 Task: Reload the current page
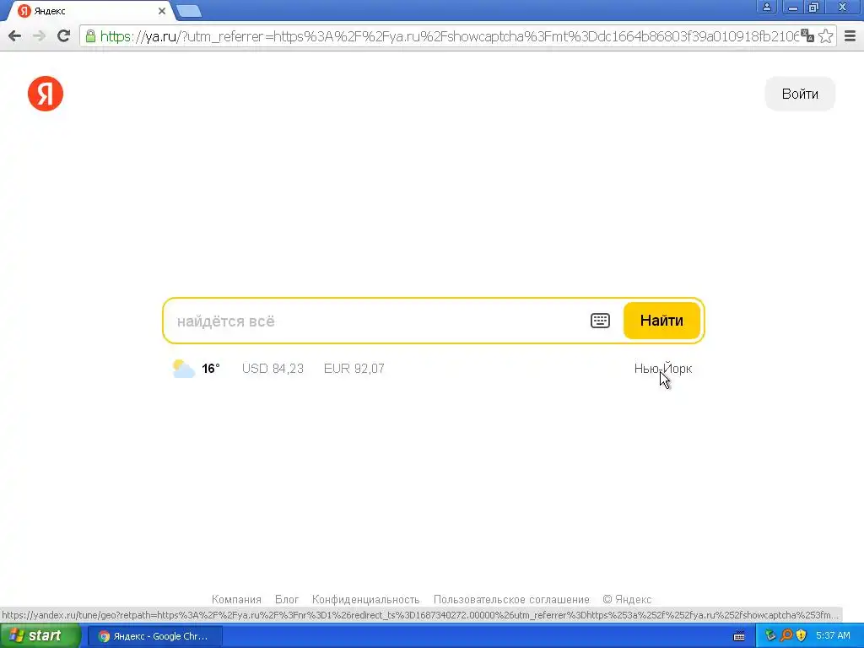(63, 36)
